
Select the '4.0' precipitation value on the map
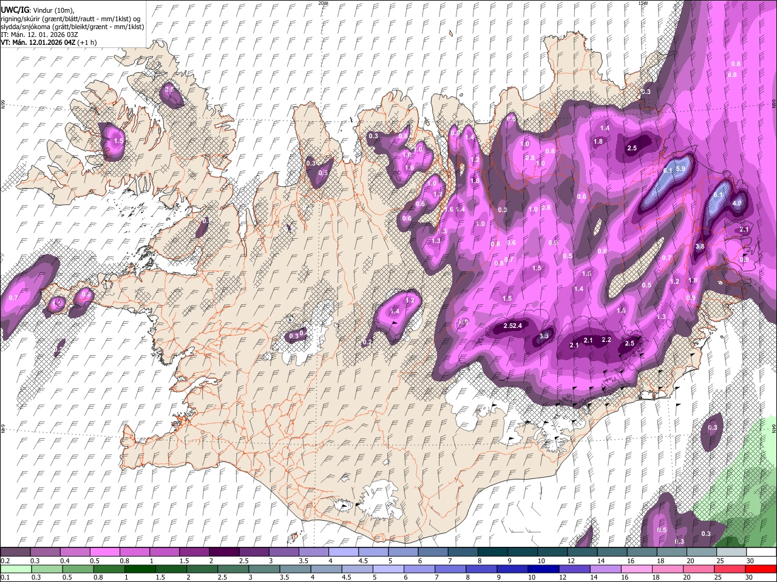tap(738, 203)
